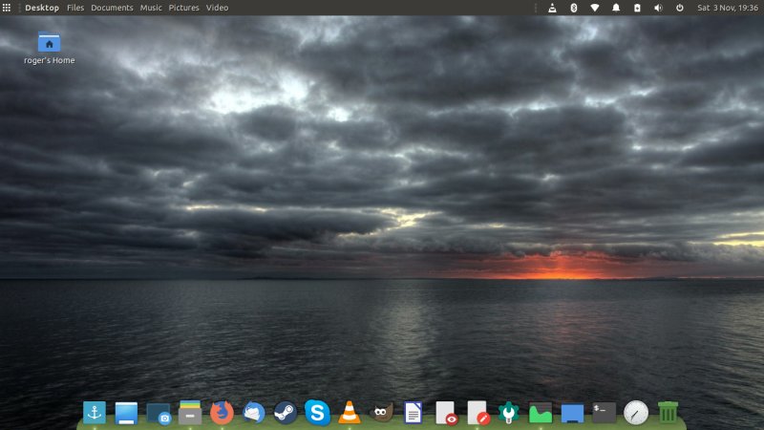Open Steam from the dock

(286, 413)
